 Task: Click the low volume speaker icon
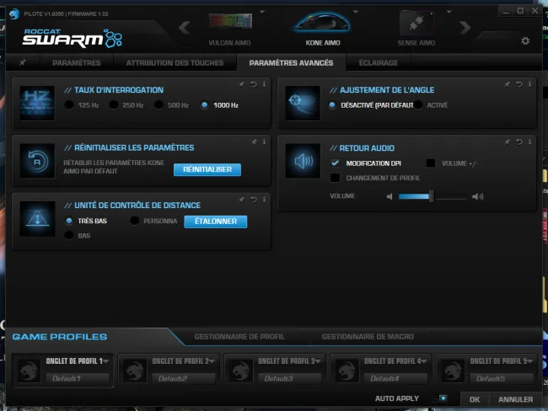pyautogui.click(x=390, y=196)
